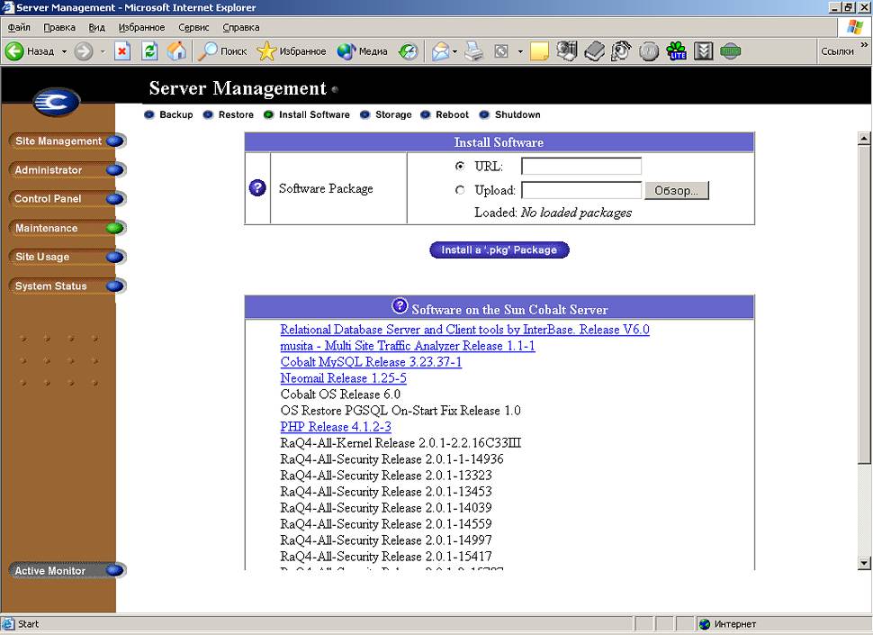873x635 pixels.
Task: Open help for Software Package question mark
Action: click(257, 187)
